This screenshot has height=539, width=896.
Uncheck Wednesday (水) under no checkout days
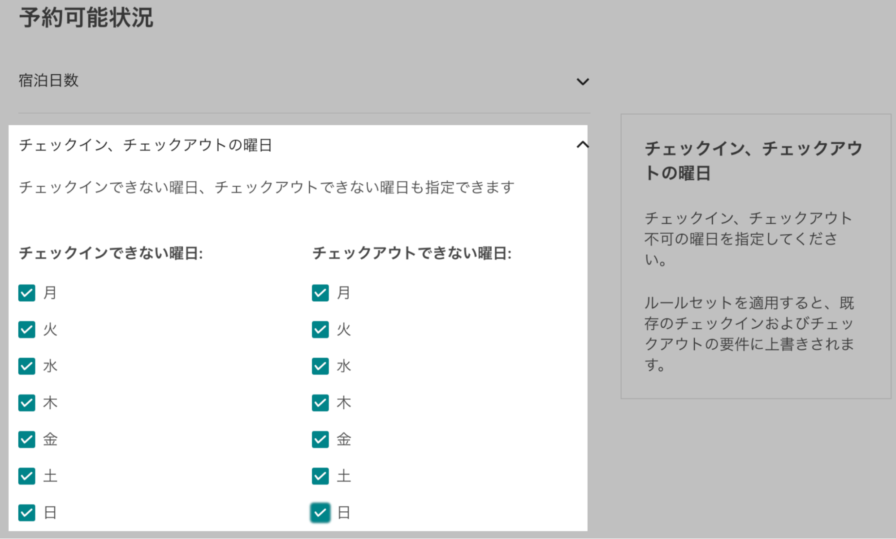pos(320,366)
